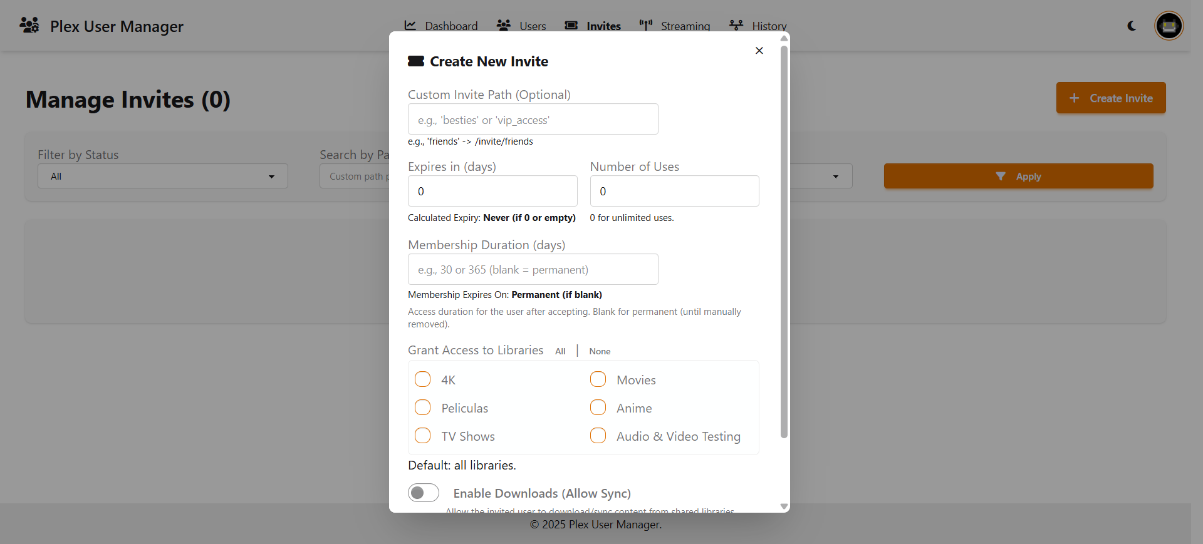Open the Invites tab
This screenshot has width=1203, height=544.
[x=593, y=26]
